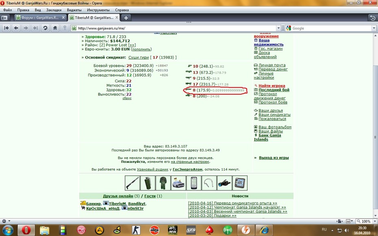Open a new tab with plus button
Image resolution: width=378 pixels, height=236 pixels.
click(126, 18)
